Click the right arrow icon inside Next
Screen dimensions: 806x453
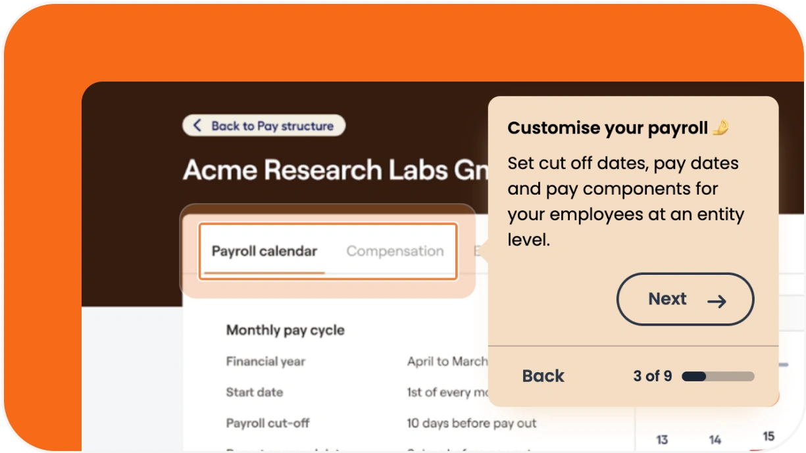717,301
